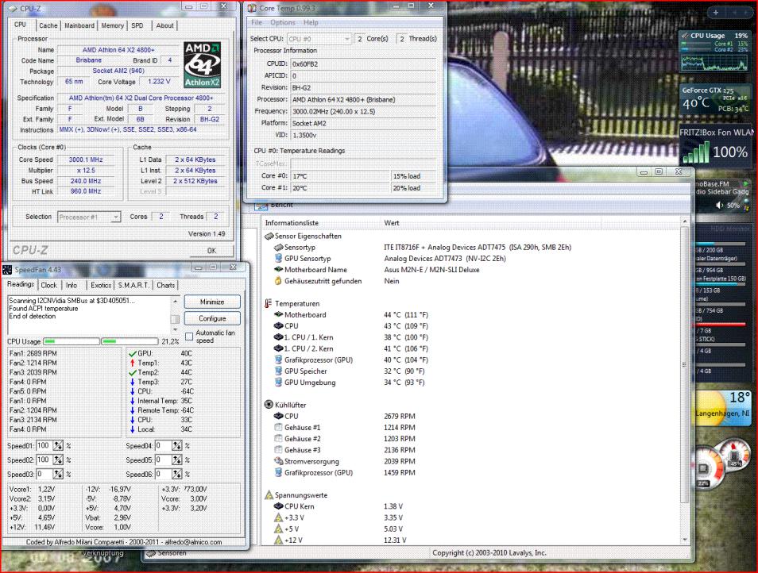Click the Informationsliste column header

pyautogui.click(x=292, y=223)
